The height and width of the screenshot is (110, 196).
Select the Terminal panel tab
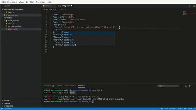pos(81,86)
